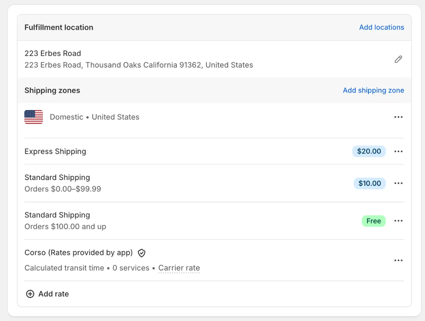Click the $20.00 price badge
This screenshot has height=321, width=425.
tap(369, 151)
